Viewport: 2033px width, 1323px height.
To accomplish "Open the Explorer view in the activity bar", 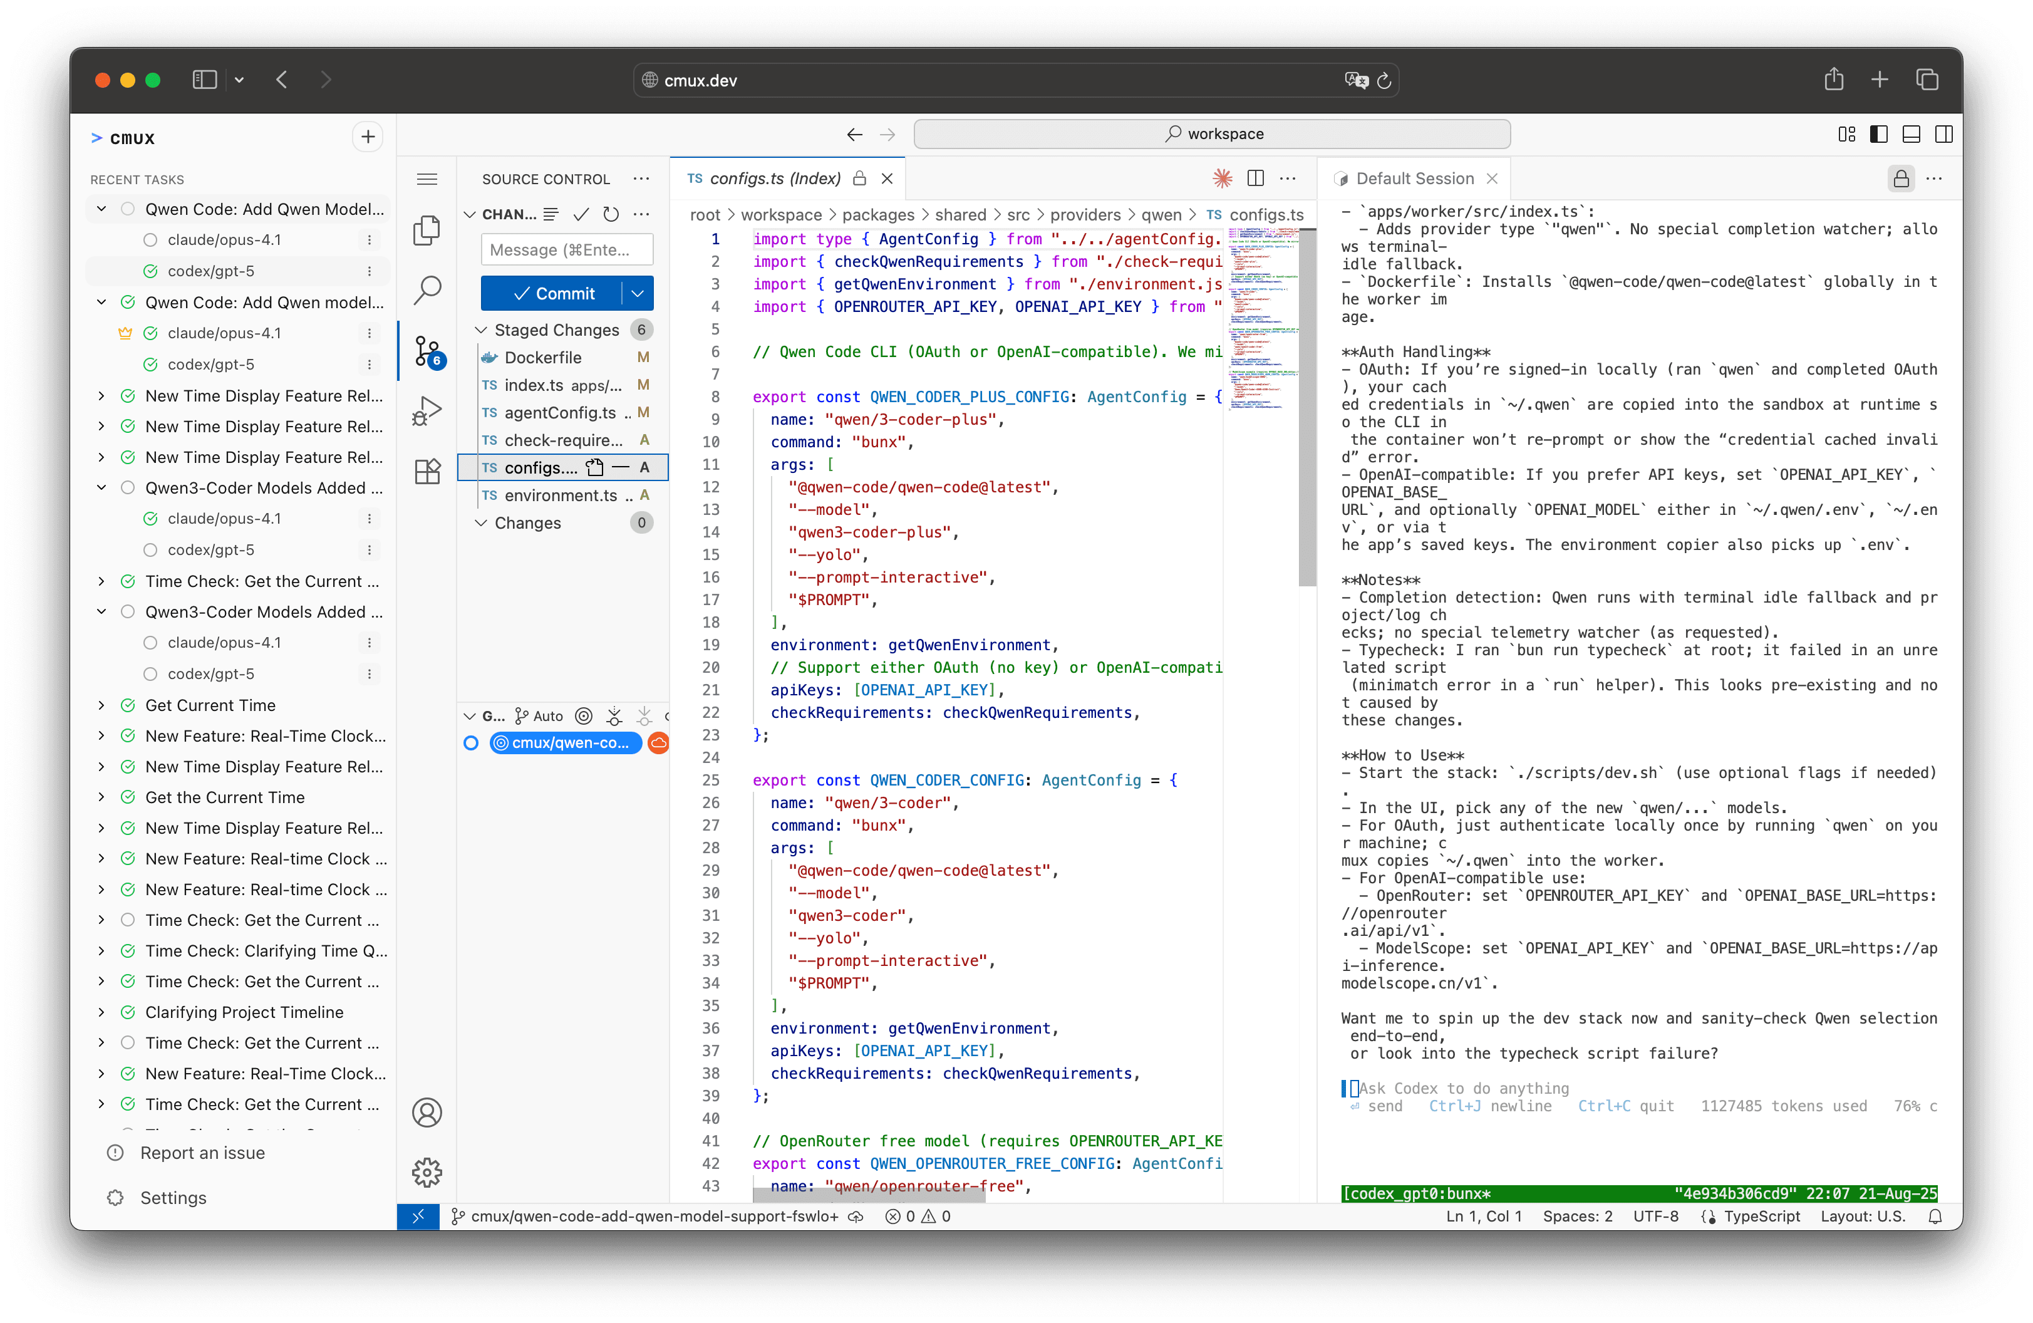I will coord(427,231).
